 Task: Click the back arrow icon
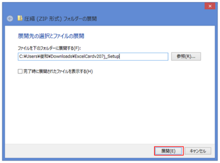click(10, 18)
